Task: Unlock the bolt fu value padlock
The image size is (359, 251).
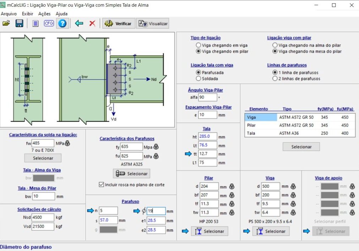Action: [x=156, y=156]
